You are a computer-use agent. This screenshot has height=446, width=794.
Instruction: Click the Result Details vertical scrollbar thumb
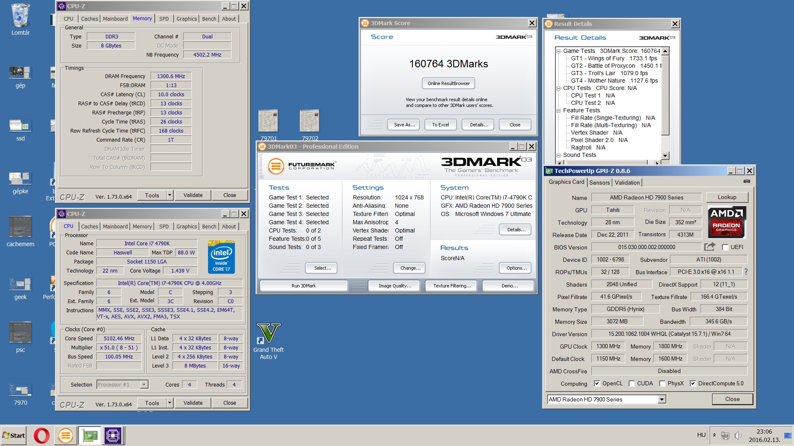(x=665, y=95)
